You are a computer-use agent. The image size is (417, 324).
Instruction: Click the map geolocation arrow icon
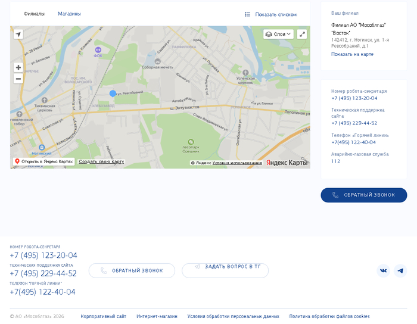click(x=18, y=34)
